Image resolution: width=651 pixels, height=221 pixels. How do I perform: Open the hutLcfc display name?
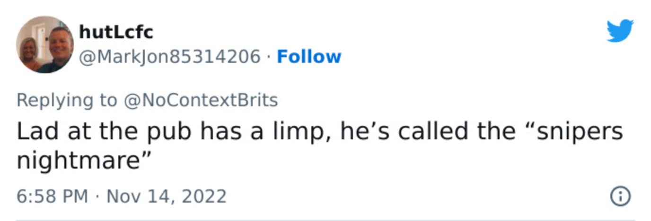coord(116,32)
